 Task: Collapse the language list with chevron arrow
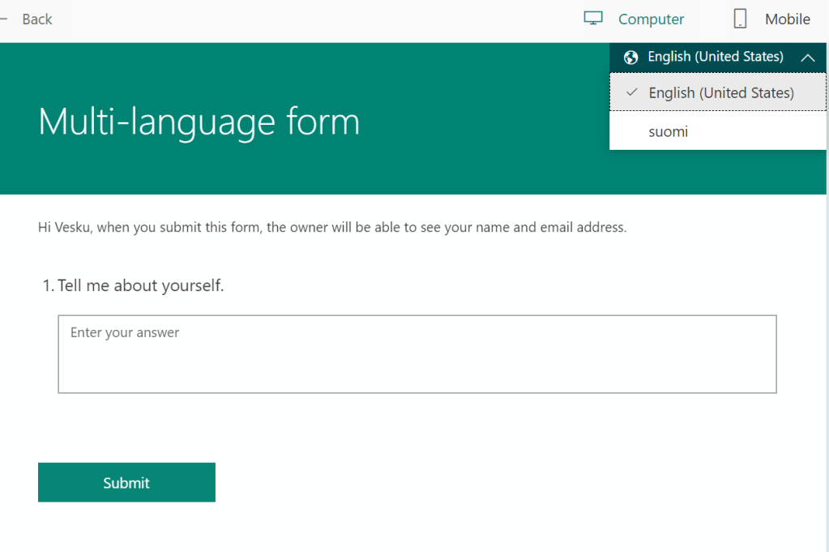pos(807,58)
